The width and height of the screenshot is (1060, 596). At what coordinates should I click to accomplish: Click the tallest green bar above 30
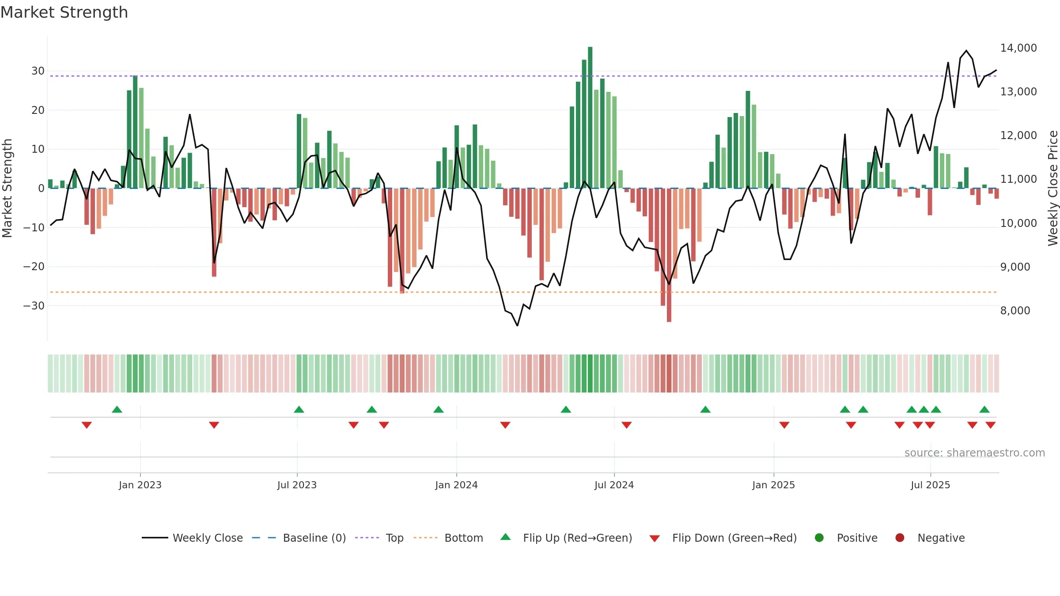590,117
